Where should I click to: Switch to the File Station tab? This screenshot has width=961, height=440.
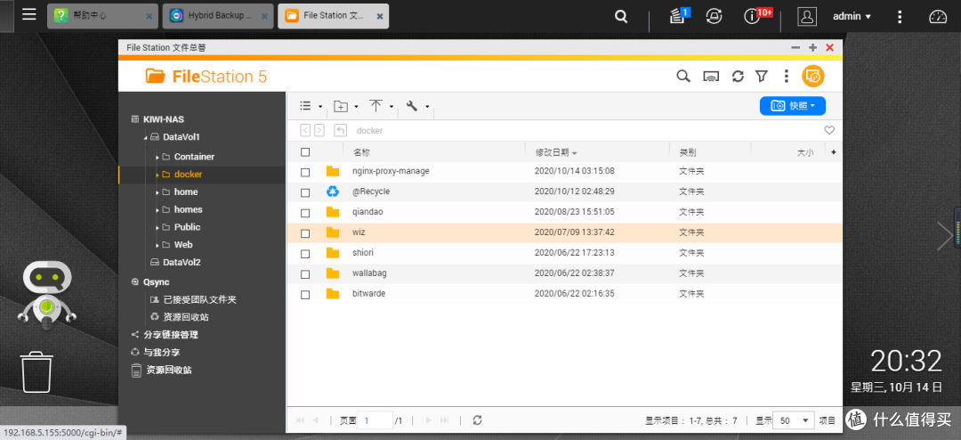[334, 16]
